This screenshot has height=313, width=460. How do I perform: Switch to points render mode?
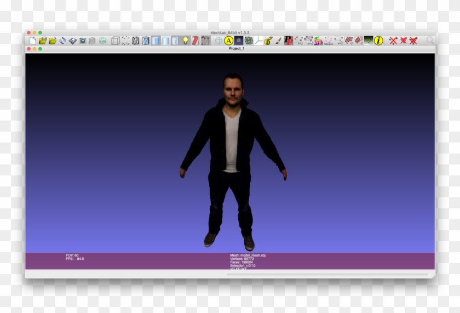pyautogui.click(x=125, y=41)
